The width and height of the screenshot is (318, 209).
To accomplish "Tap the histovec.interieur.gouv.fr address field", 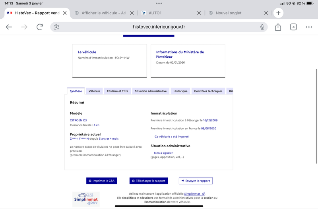I will 159,27.
